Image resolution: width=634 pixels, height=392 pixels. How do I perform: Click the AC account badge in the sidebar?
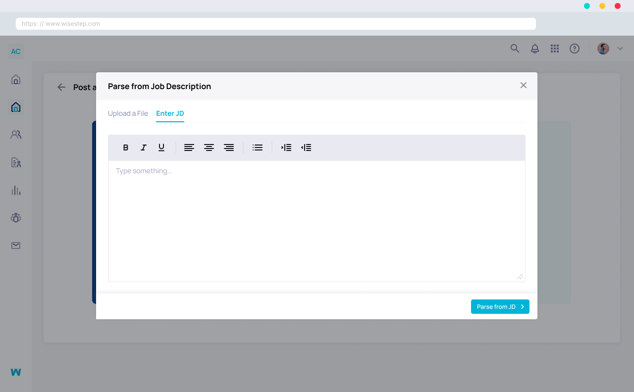point(16,51)
